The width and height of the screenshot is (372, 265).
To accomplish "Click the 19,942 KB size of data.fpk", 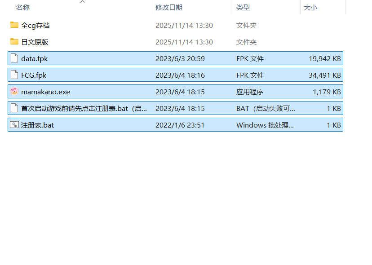I will [x=324, y=58].
